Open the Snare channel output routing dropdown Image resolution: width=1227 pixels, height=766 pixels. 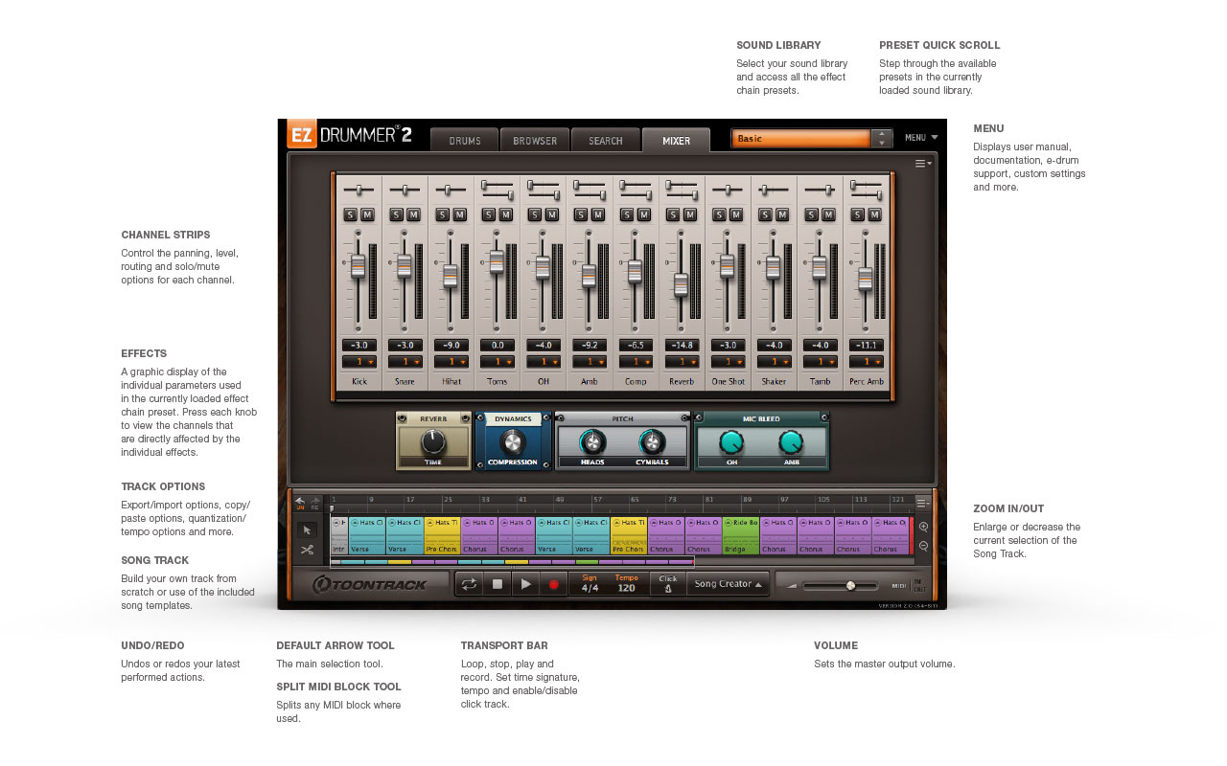click(x=405, y=362)
